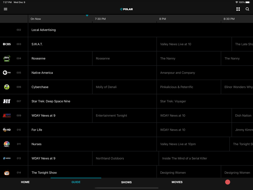The height and width of the screenshot is (190, 253).
Task: Open the hamburger menu
Action: click(6, 9)
